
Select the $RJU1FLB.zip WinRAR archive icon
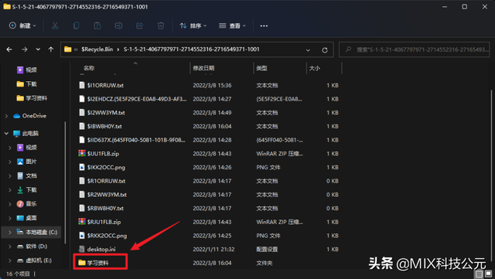82,222
